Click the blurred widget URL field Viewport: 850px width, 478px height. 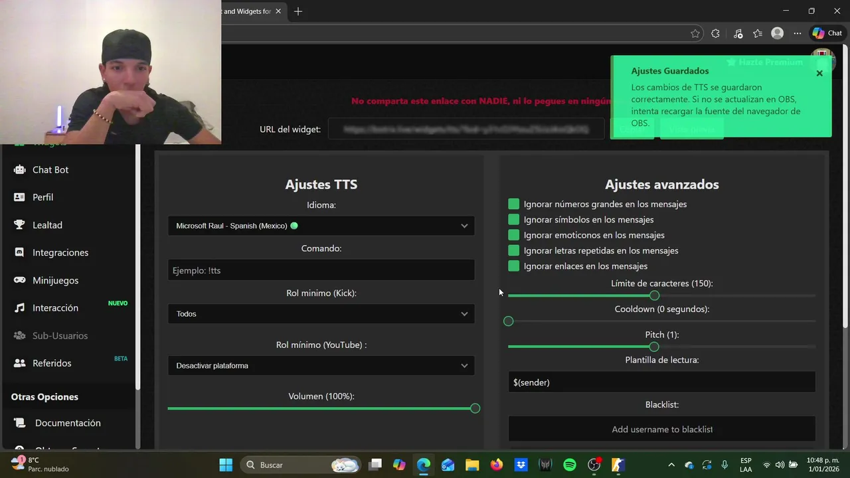pos(465,129)
